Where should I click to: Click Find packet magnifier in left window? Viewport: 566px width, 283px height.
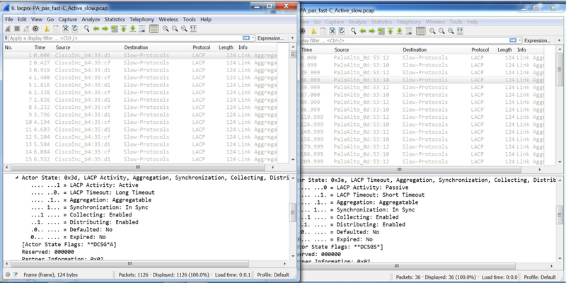pyautogui.click(x=86, y=29)
